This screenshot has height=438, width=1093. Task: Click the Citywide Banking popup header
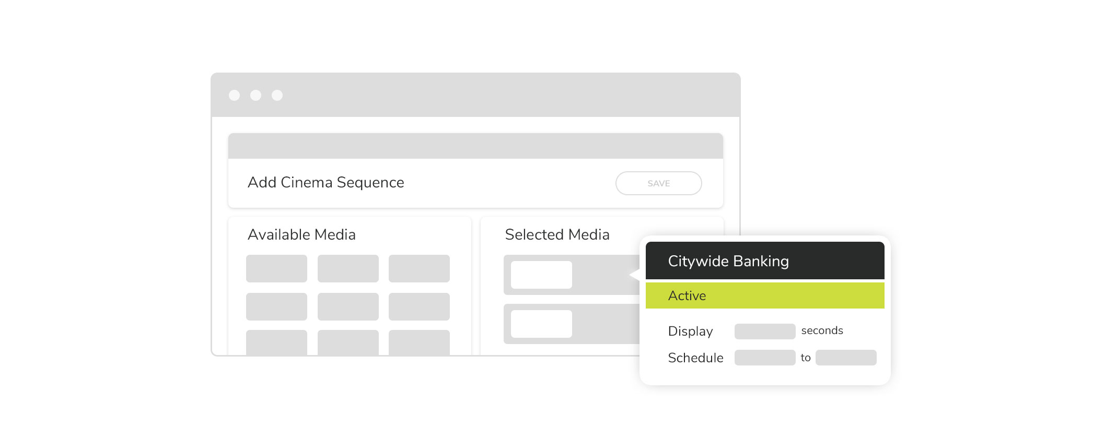[764, 261]
